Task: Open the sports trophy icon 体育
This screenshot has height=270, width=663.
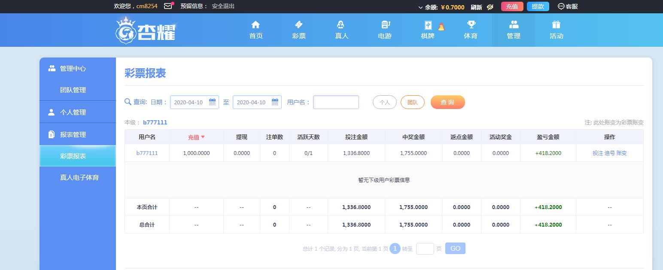Action: tap(471, 25)
